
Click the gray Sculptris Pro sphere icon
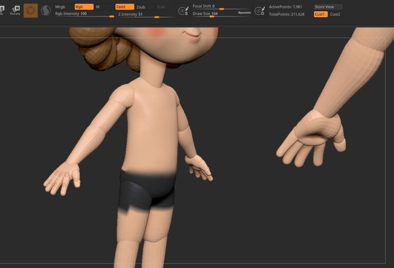pyautogui.click(x=46, y=11)
